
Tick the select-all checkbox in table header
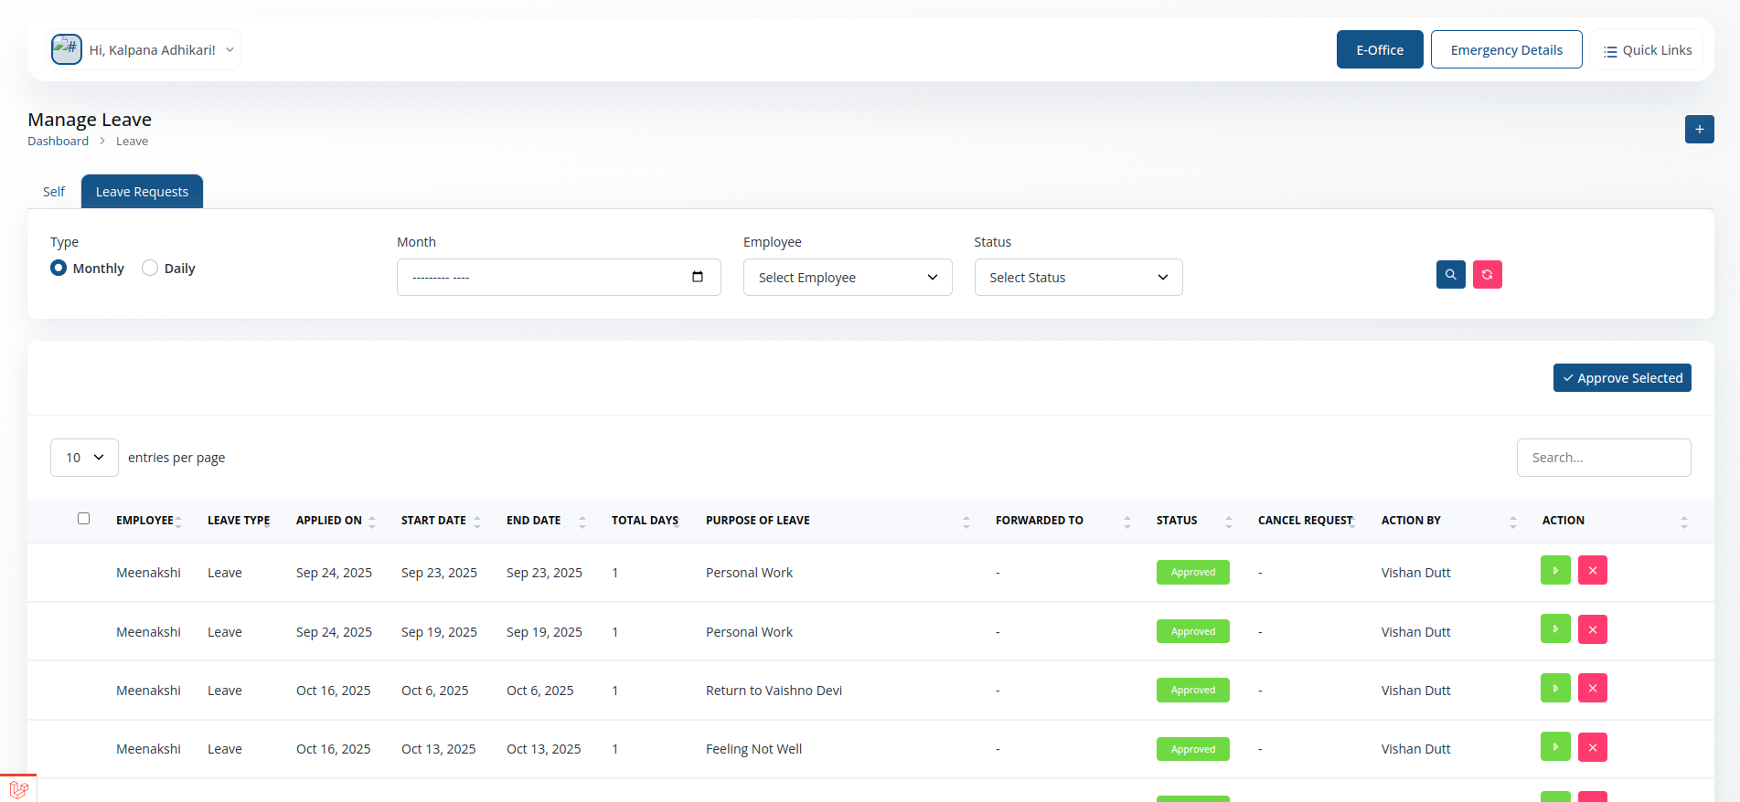[x=83, y=518]
